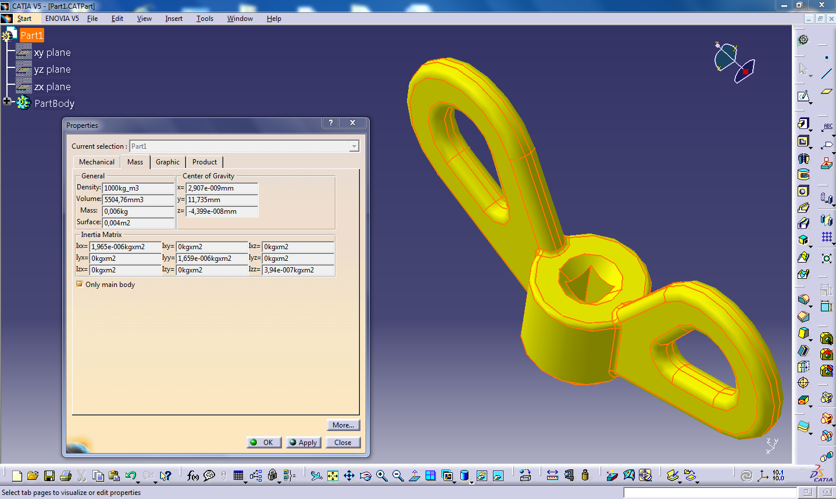Click the Groove tool icon

pyautogui.click(x=803, y=174)
